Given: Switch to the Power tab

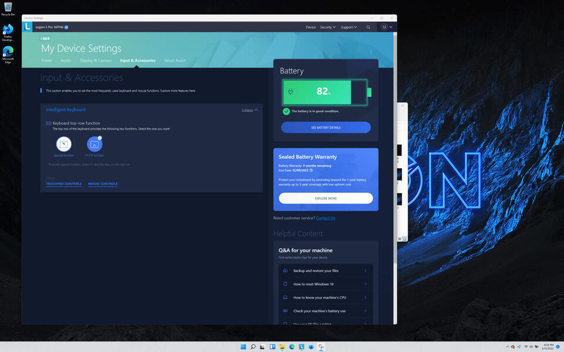Looking at the screenshot, I should (x=46, y=60).
